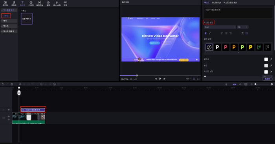Image resolution: width=275 pixels, height=144 pixels.
Task: Click the purple reset button at panel bottom
Action: click(x=267, y=79)
